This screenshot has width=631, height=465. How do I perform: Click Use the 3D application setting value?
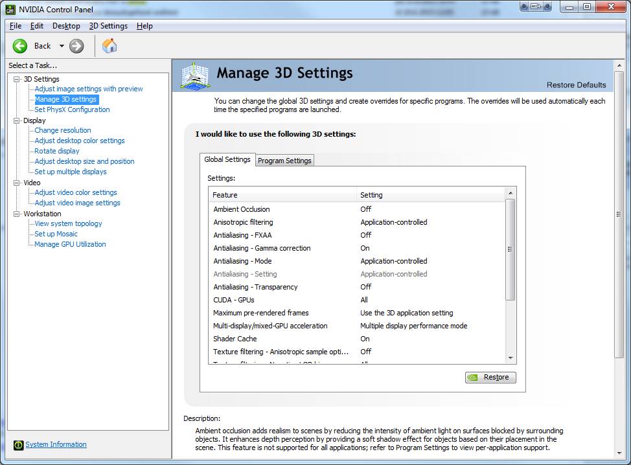click(x=406, y=313)
